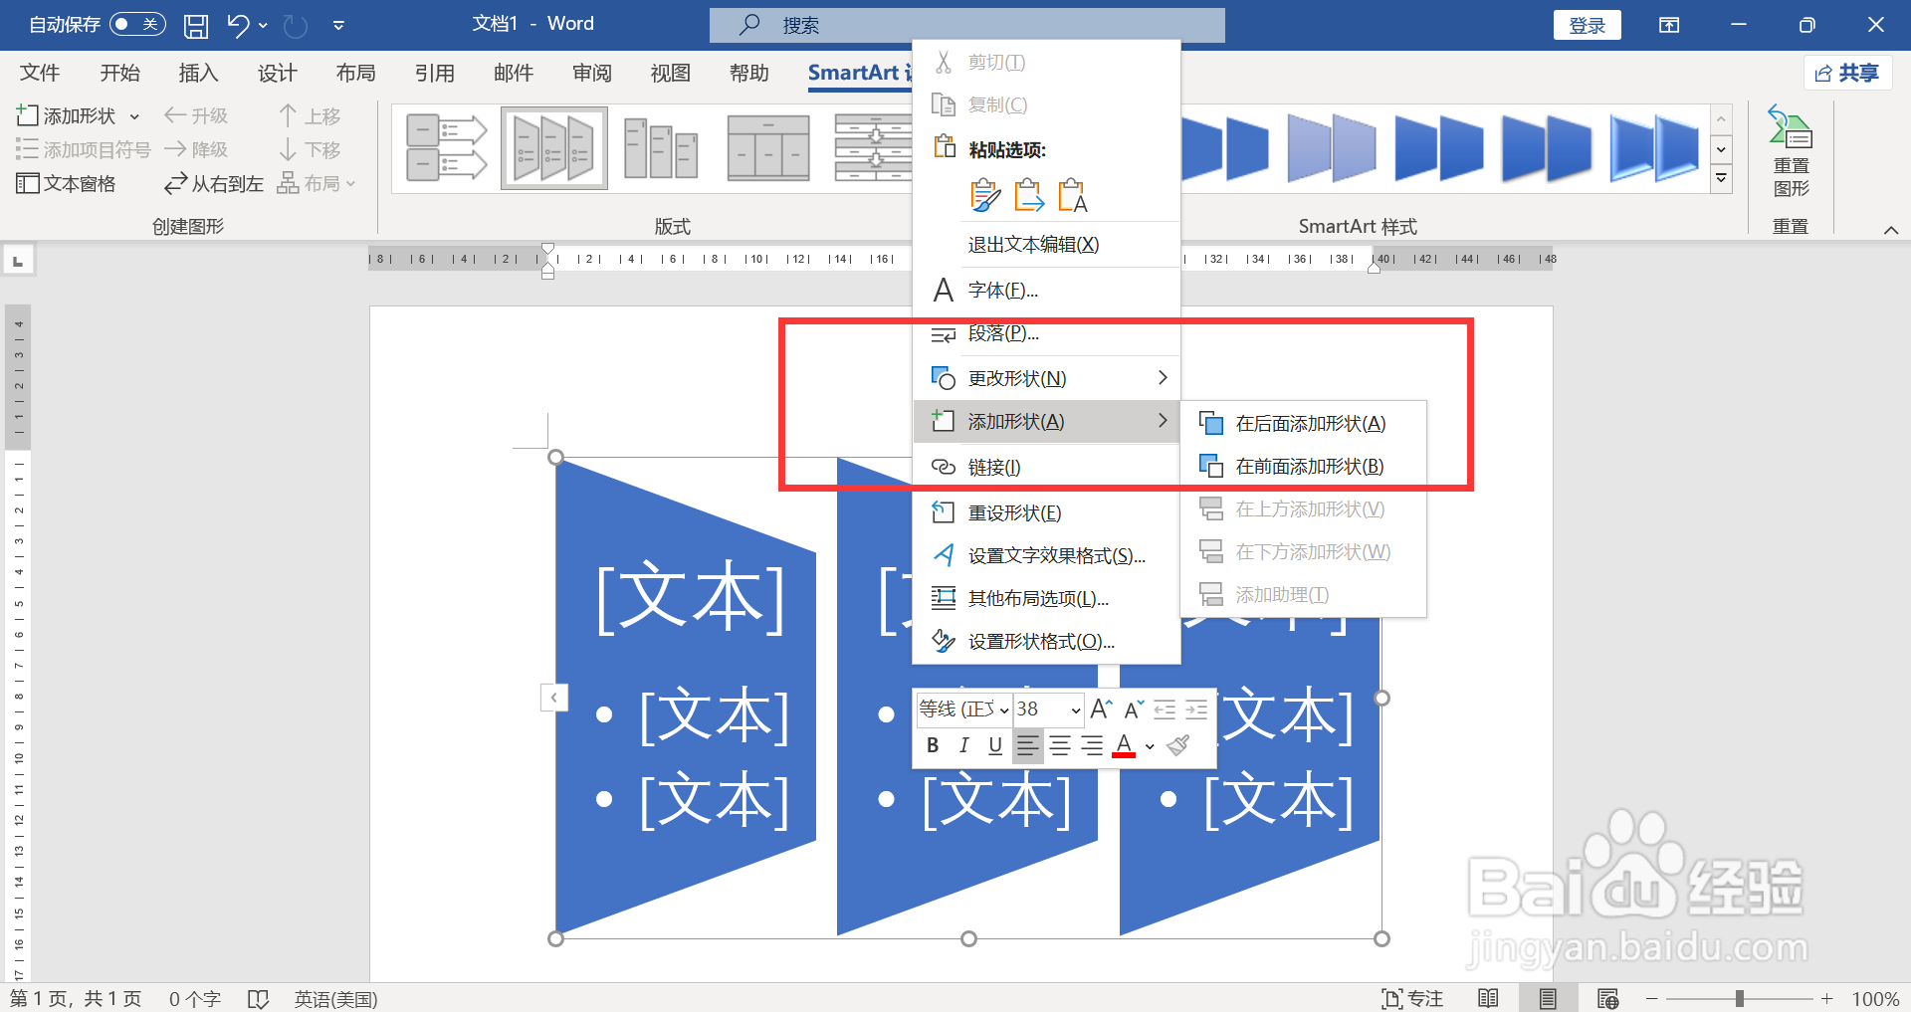Click the decrease indent icon in mini toolbar

(1165, 709)
